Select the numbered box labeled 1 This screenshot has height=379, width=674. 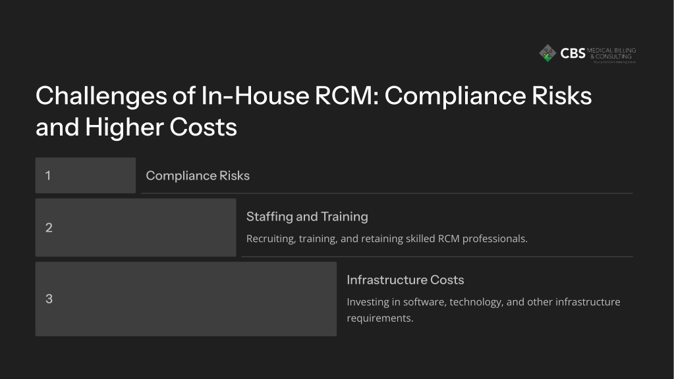pos(86,175)
